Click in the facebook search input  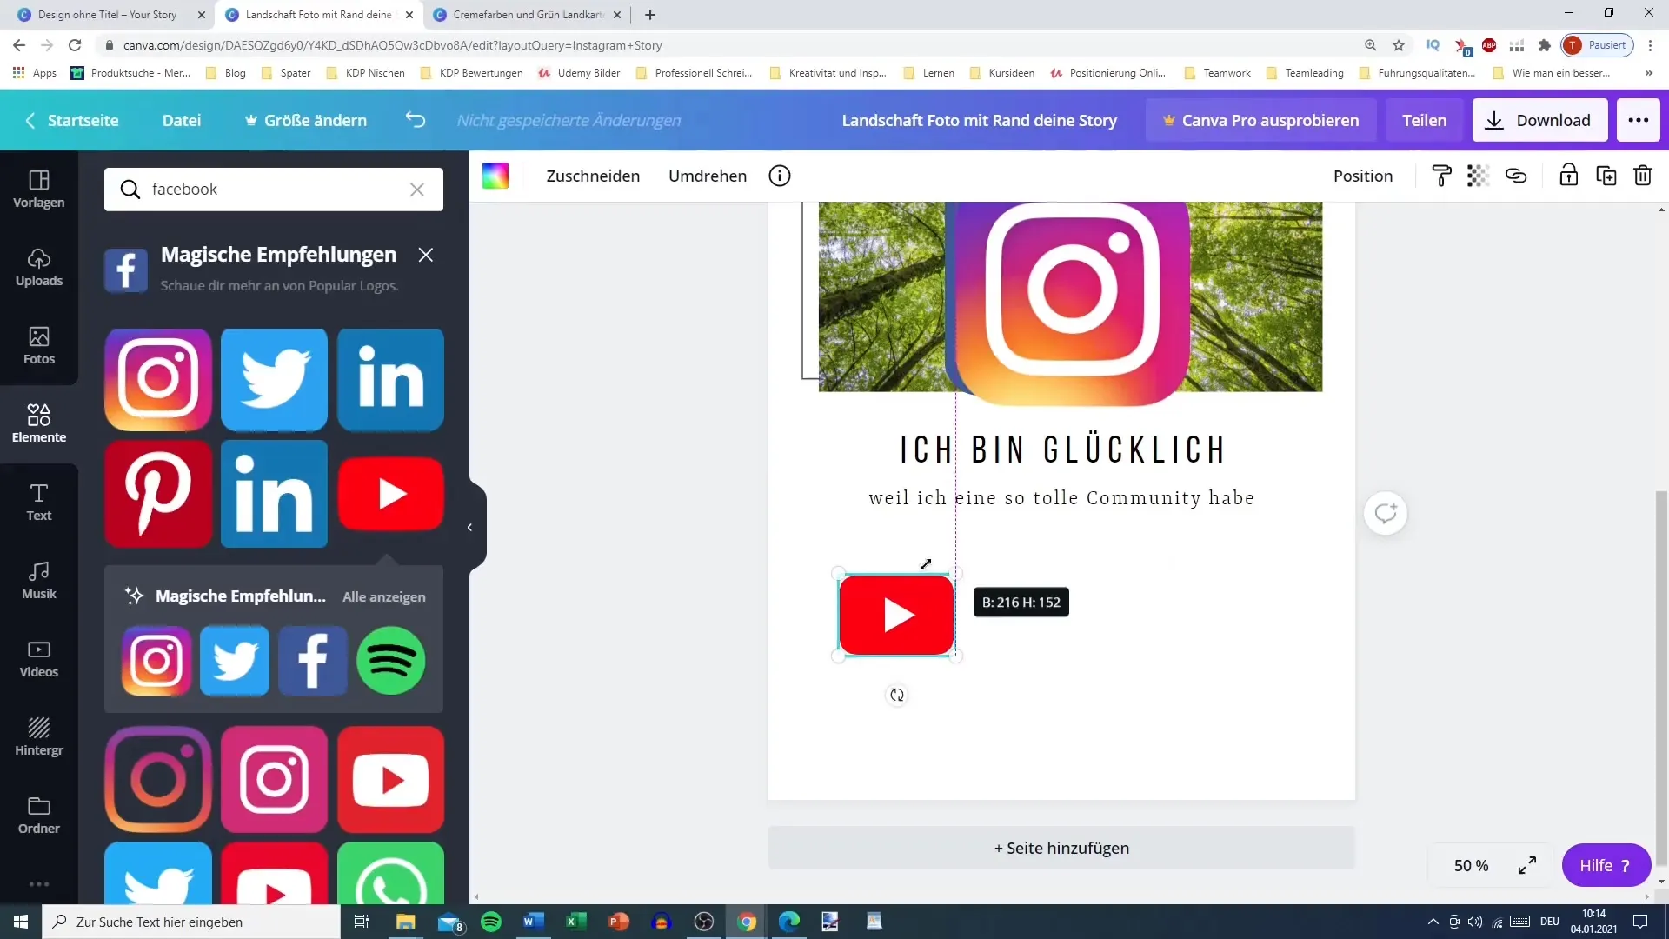273,190
